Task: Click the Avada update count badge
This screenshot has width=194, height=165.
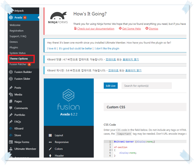Action: pos(25,18)
